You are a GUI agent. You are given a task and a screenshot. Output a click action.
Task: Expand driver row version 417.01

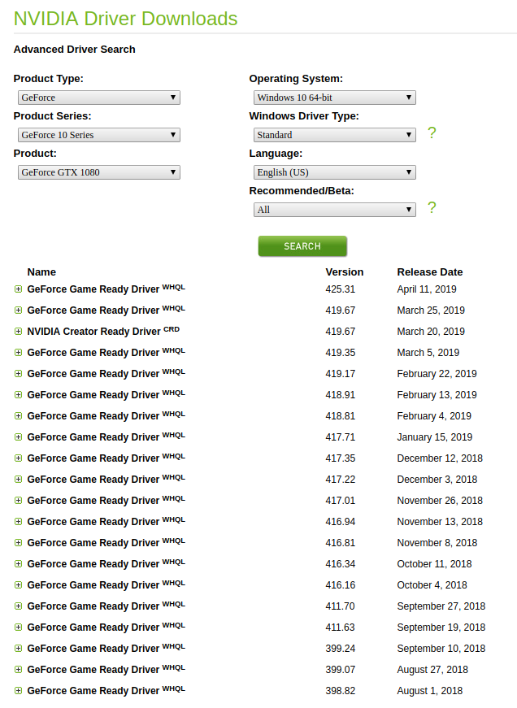(x=18, y=500)
